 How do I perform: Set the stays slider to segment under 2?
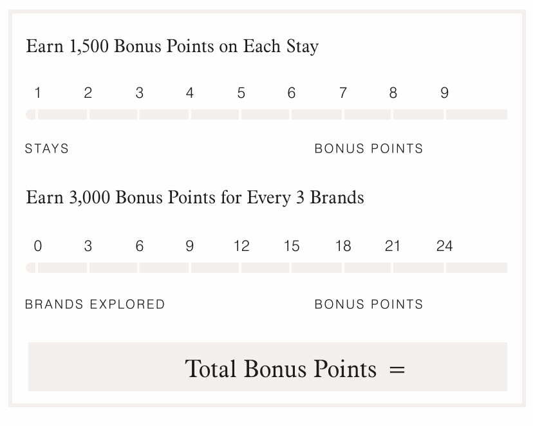[113, 115]
